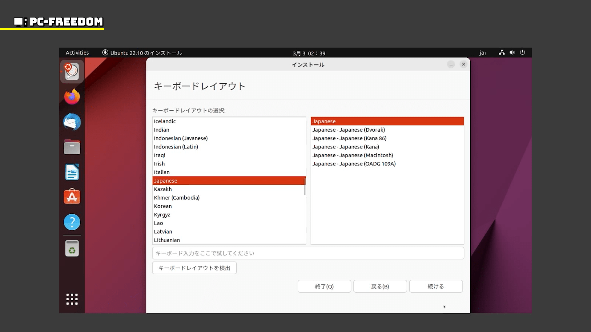The image size is (591, 332).
Task: Open the clock calendar dropdown
Action: point(309,53)
